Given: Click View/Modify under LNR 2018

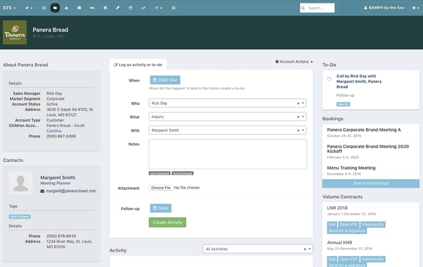Looking at the screenshot, I should pyautogui.click(x=373, y=225).
